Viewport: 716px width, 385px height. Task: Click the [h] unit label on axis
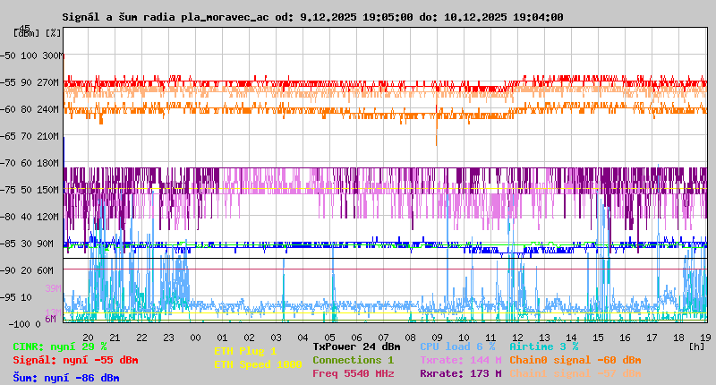[696, 345]
